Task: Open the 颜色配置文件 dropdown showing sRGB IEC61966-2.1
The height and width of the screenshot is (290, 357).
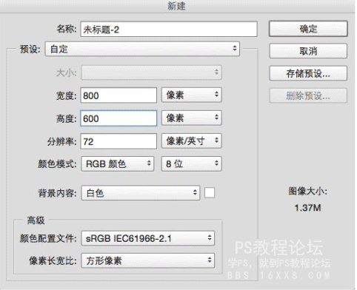Action: [x=148, y=238]
